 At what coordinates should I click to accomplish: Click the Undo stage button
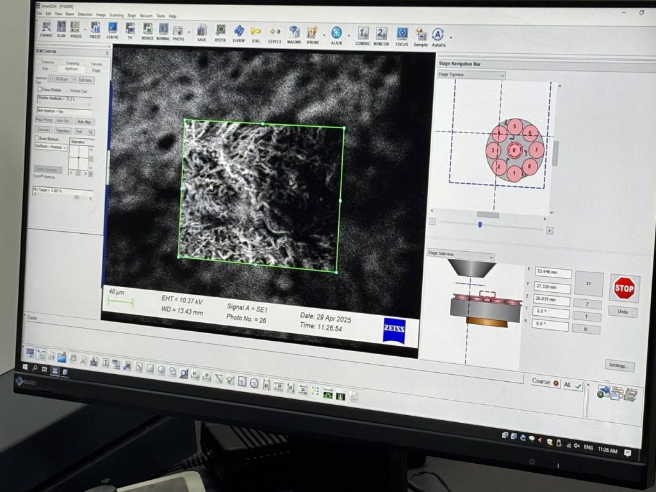click(x=623, y=312)
